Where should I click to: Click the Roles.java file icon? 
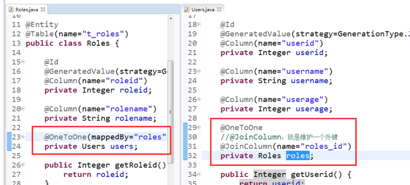(x=11, y=10)
